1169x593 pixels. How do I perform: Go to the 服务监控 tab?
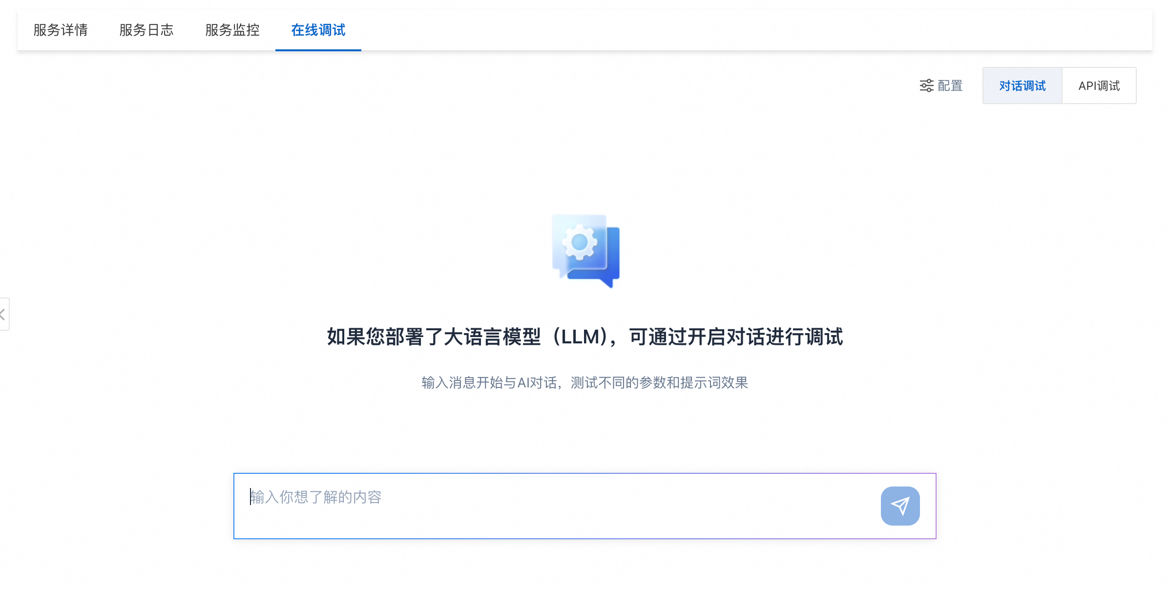point(232,30)
